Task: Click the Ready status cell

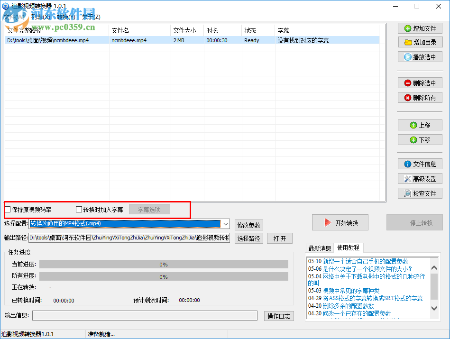Action: [252, 40]
